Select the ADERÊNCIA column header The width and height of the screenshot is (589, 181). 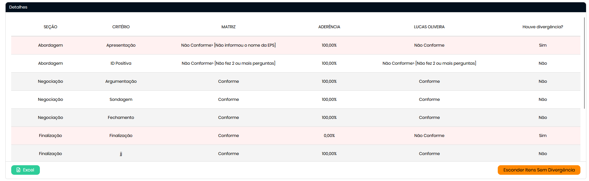point(329,27)
